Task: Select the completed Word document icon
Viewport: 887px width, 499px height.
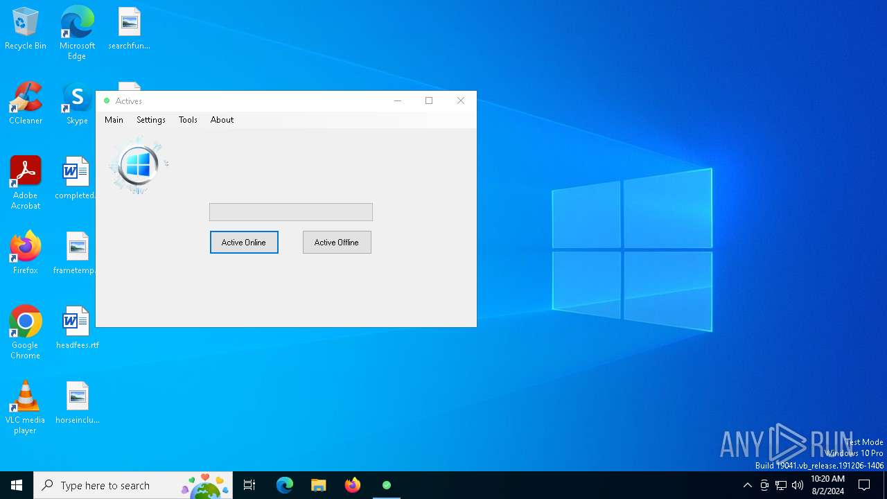Action: (75, 178)
